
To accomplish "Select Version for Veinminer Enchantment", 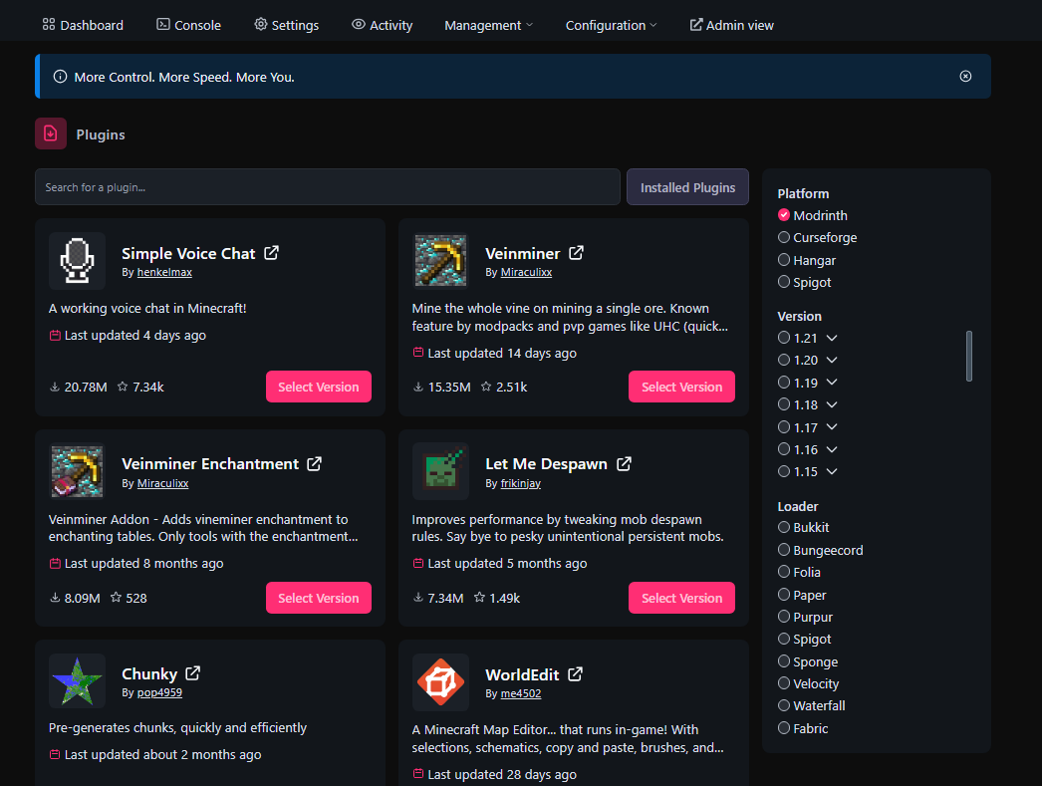I will (319, 598).
